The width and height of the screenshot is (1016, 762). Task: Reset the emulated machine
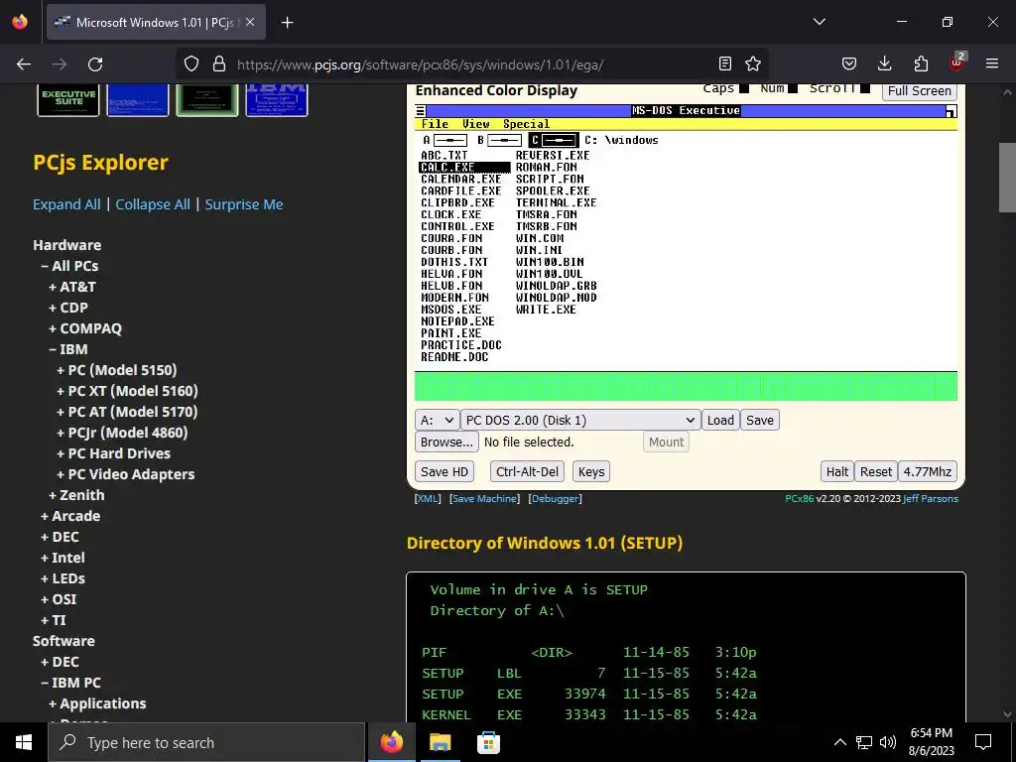pyautogui.click(x=876, y=471)
